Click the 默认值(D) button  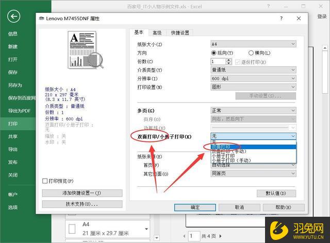(276, 193)
